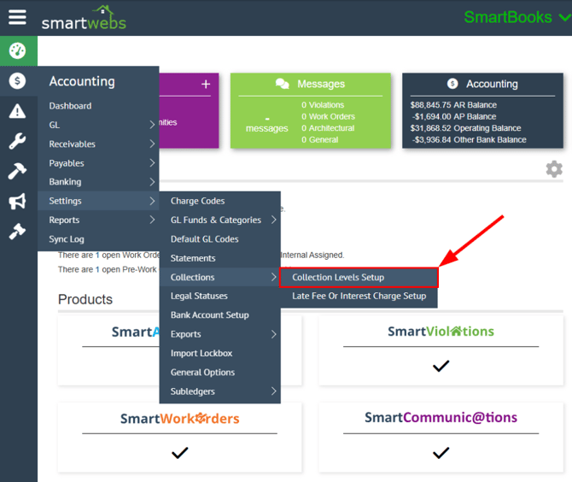
Task: Click the chat bubbles Messages icon
Action: tap(283, 84)
